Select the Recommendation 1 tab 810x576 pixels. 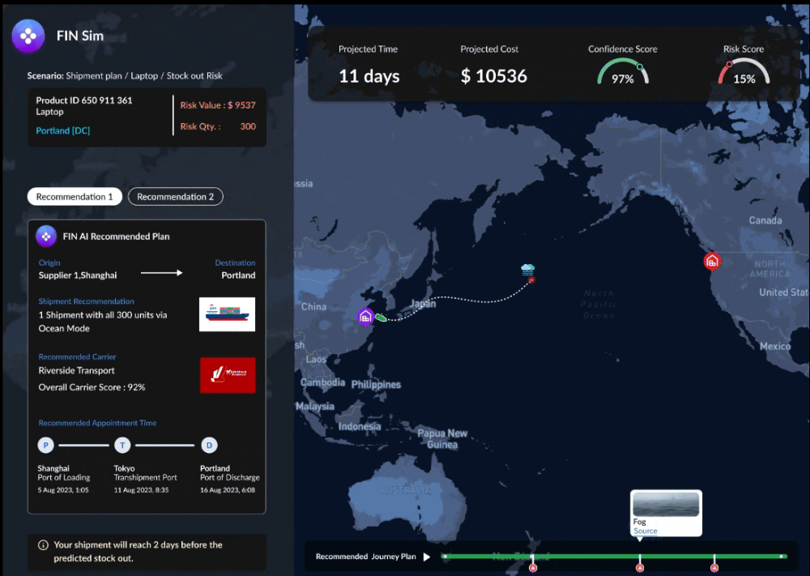pos(75,196)
